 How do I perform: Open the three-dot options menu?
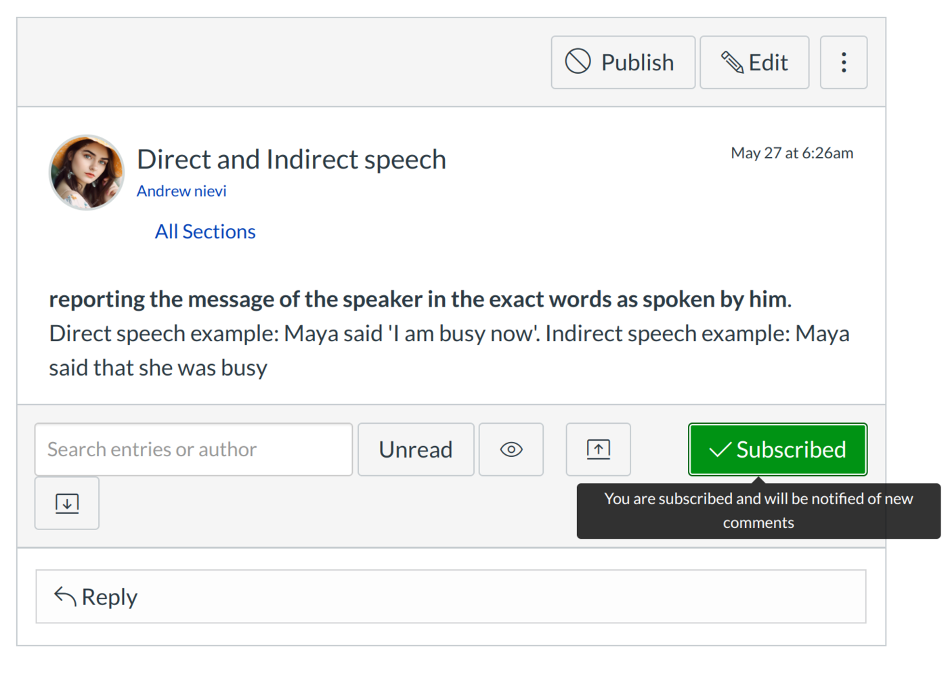pyautogui.click(x=843, y=62)
